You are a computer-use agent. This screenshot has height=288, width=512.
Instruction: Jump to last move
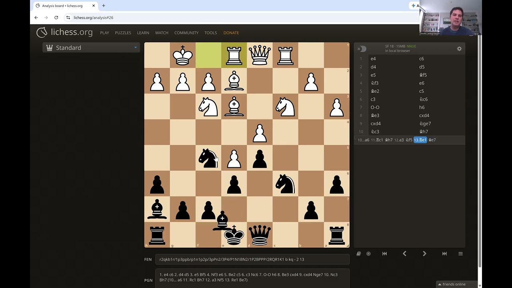point(444,254)
